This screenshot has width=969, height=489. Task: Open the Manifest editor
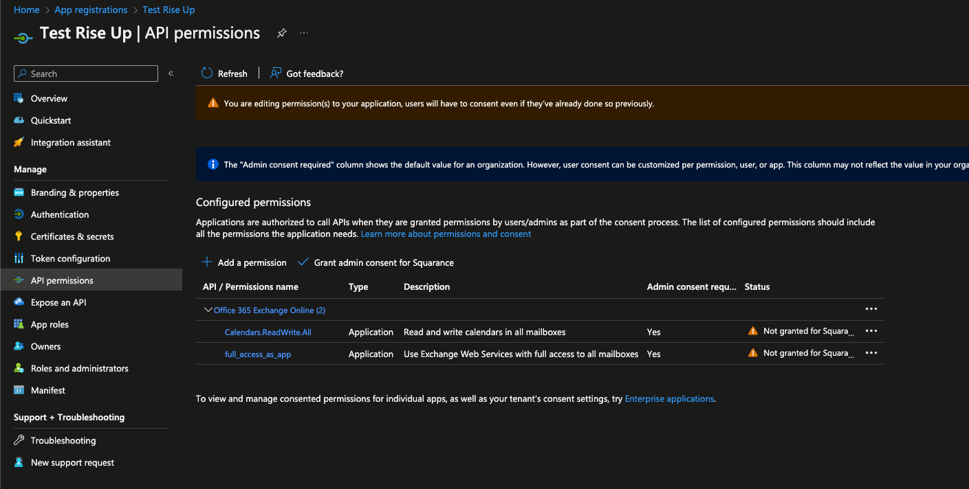47,390
